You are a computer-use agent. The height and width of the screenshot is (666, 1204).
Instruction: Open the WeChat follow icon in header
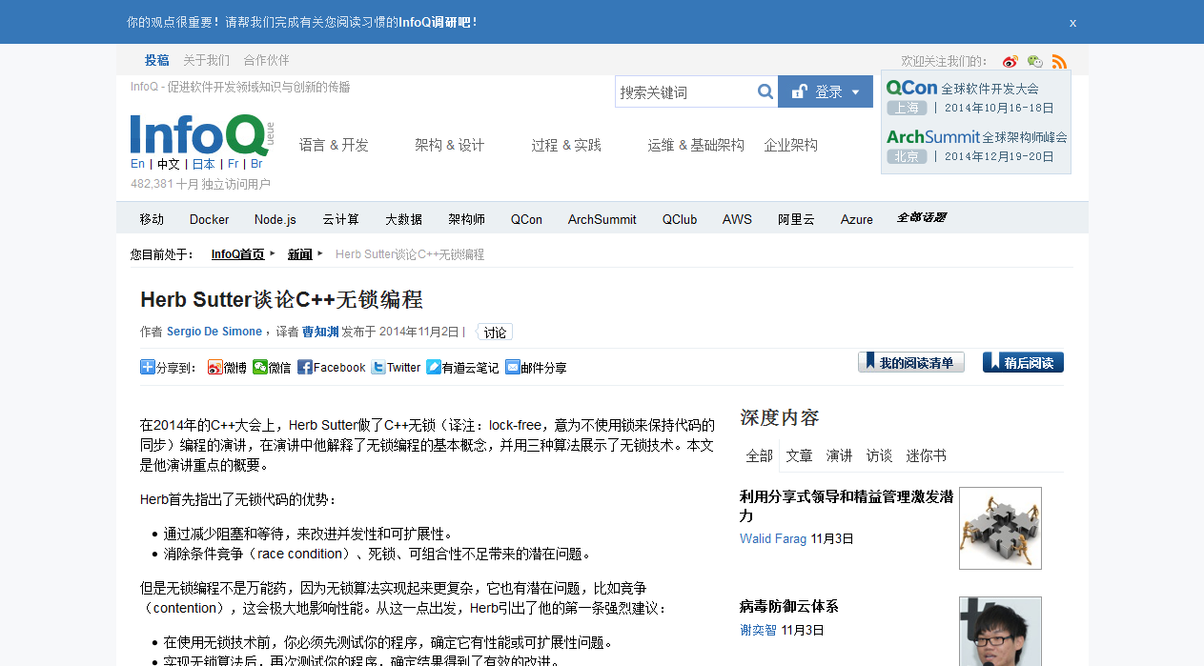point(1035,62)
